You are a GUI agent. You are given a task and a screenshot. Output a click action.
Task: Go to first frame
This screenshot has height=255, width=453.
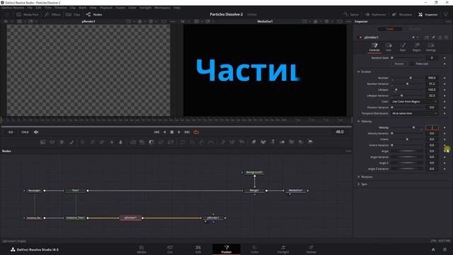pyautogui.click(x=156, y=132)
